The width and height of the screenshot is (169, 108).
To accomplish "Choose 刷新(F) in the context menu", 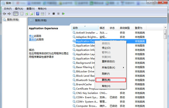I will (111, 74).
